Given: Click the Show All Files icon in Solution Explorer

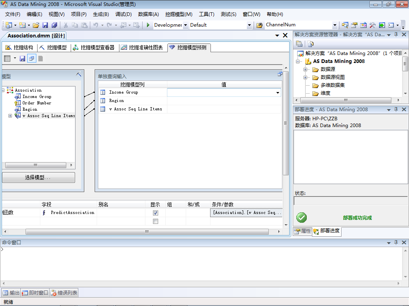Looking at the screenshot, I should coord(310,44).
